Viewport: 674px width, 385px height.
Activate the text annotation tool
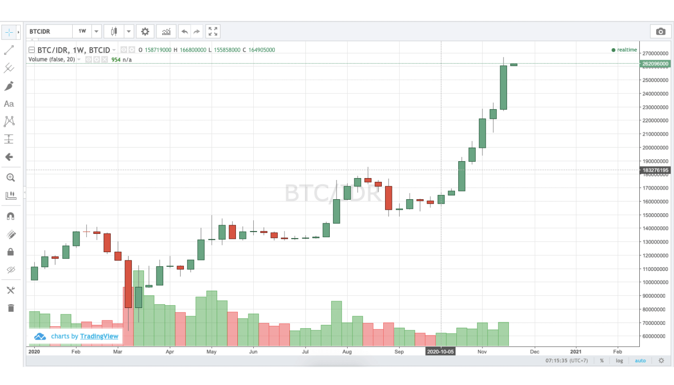9,104
